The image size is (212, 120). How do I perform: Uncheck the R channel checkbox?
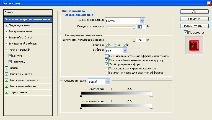[107, 45]
